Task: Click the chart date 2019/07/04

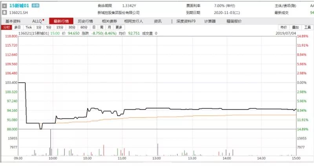Action: pyautogui.click(x=286, y=33)
